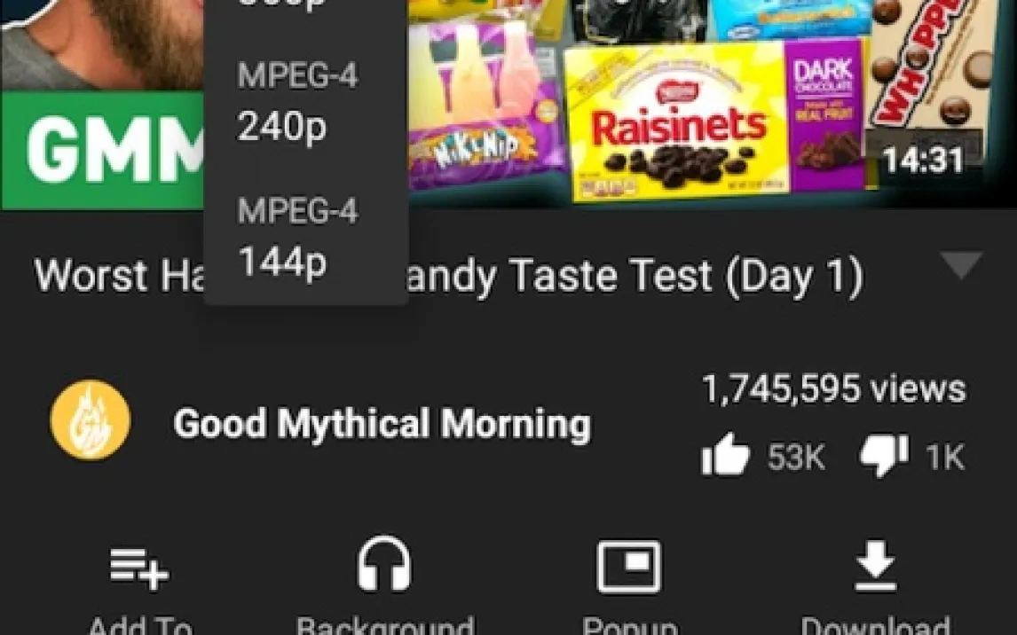
Task: Start Background audio with headphones icon
Action: point(384,564)
